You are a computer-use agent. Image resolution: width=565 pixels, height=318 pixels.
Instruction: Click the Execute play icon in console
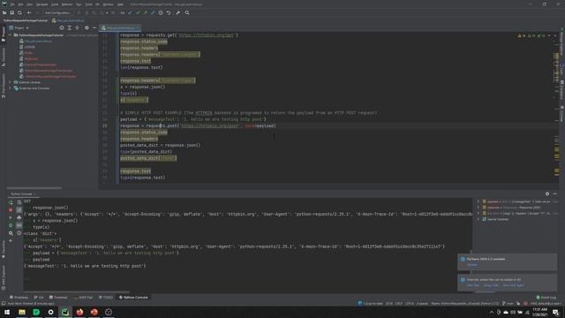coord(11,218)
